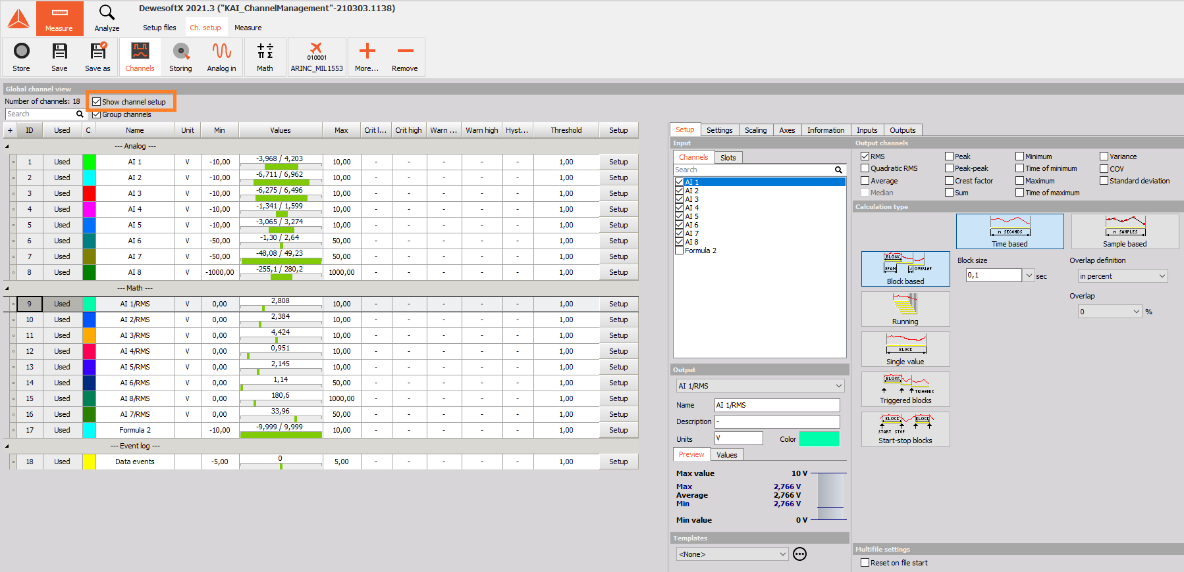This screenshot has height=572, width=1184.
Task: Click Setup button for AI 1 row
Action: tap(618, 162)
